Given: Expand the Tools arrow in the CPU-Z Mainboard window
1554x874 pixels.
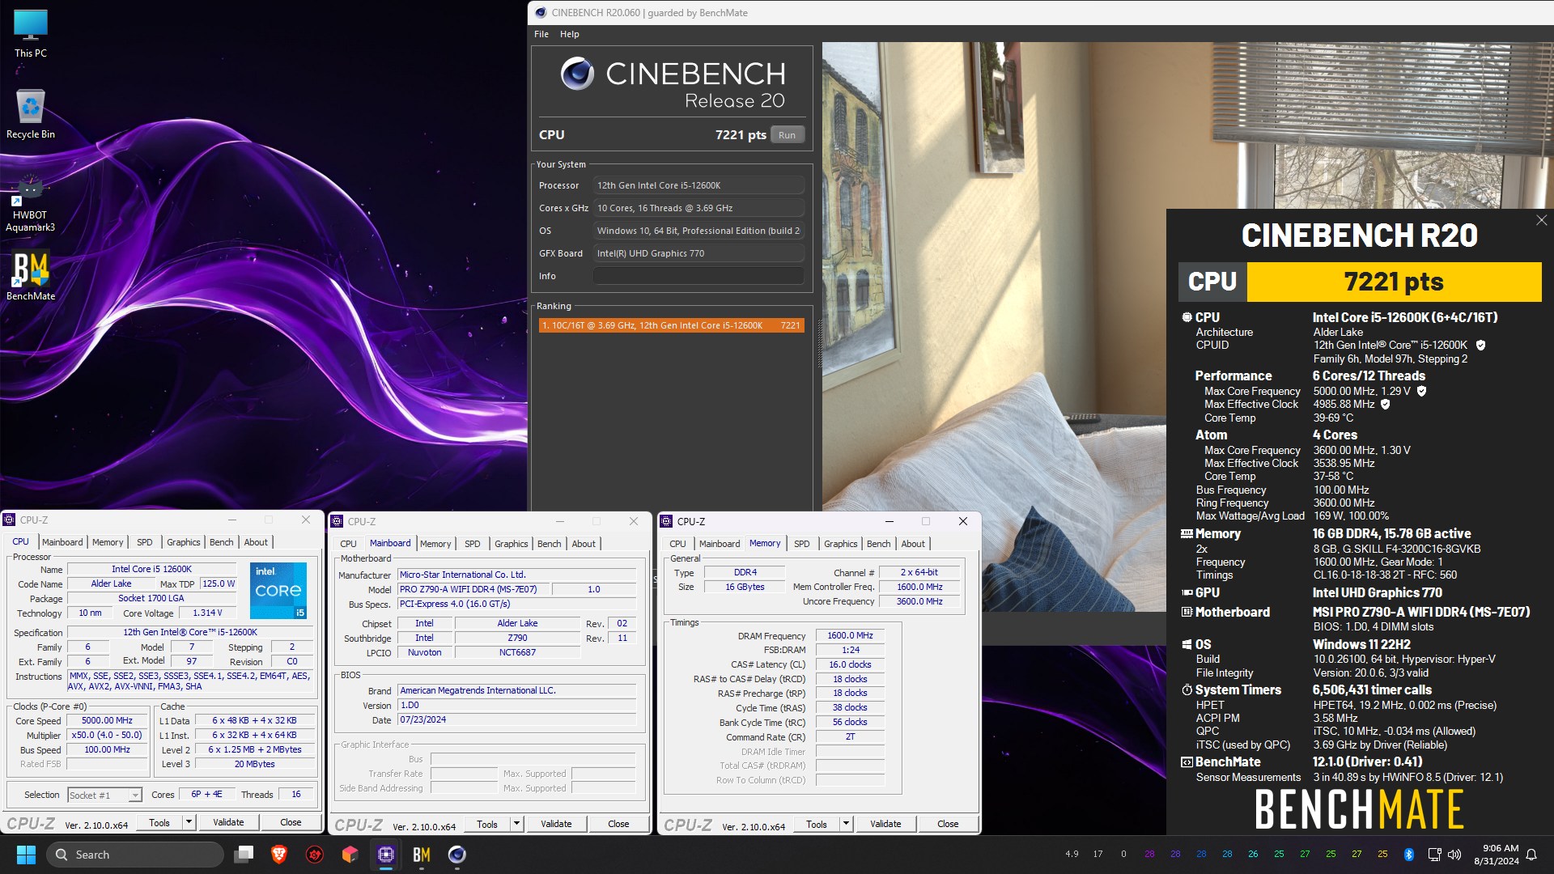Looking at the screenshot, I should click(516, 824).
